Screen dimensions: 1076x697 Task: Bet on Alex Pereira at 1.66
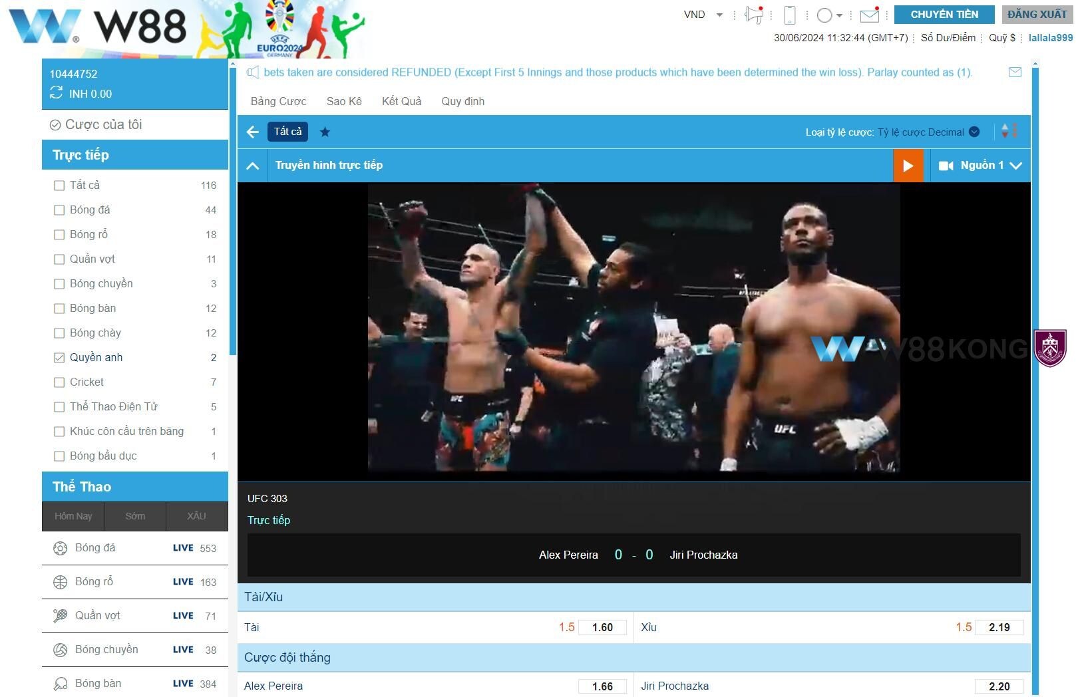[602, 686]
